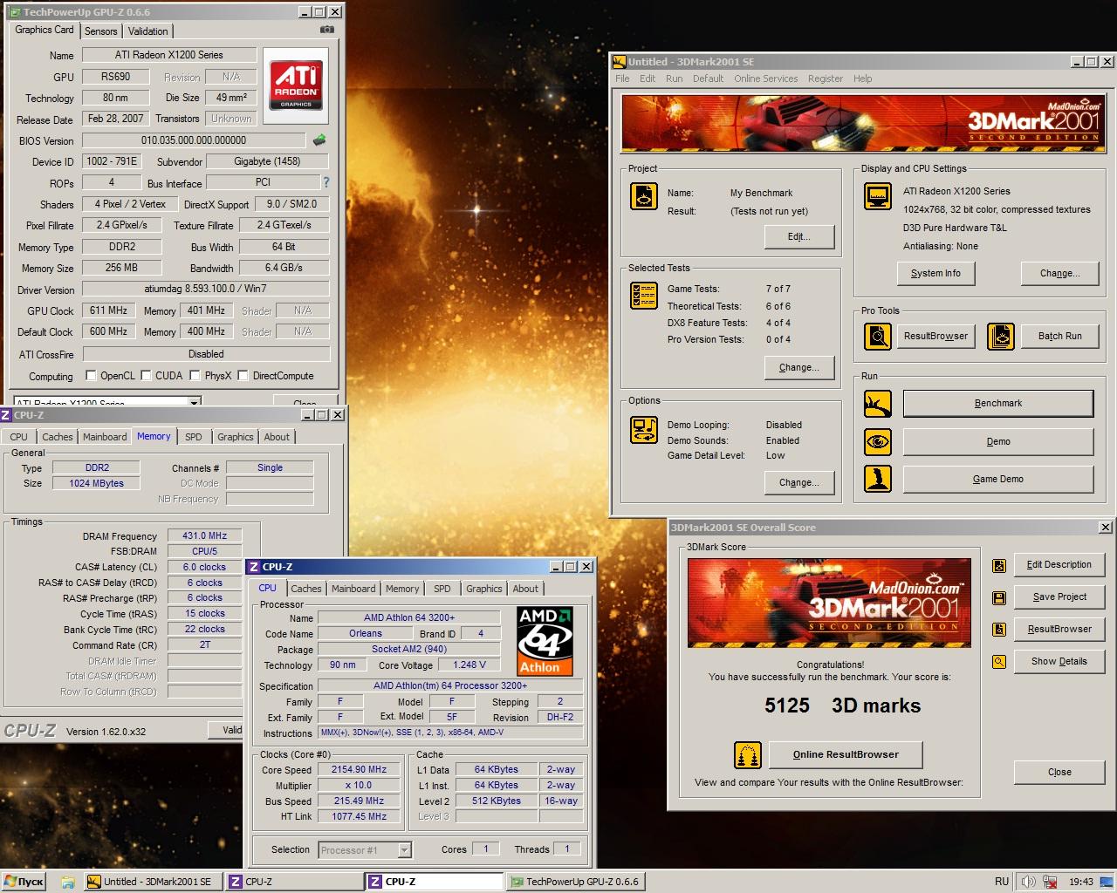Viewport: 1117px width, 893px height.
Task: Click the Demo eye icon
Action: (878, 441)
